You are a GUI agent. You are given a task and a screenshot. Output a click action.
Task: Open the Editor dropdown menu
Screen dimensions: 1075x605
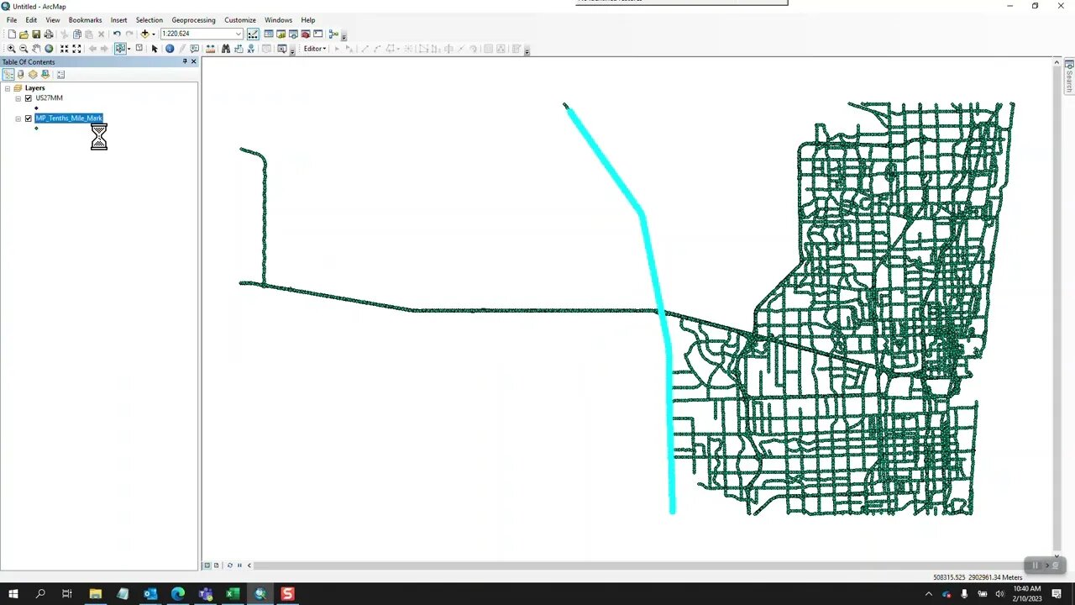coord(315,49)
